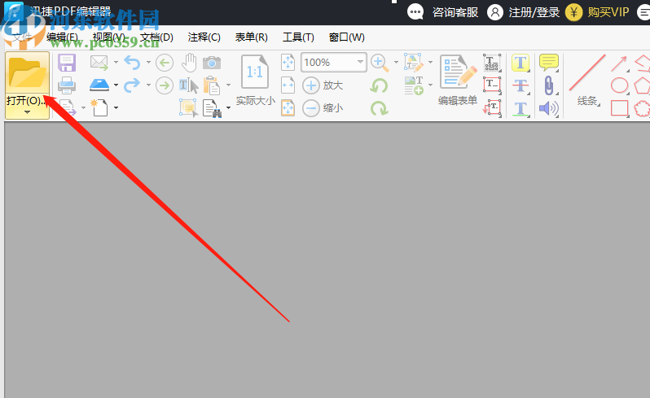Click 注册/登录 to sign in

coord(534,12)
